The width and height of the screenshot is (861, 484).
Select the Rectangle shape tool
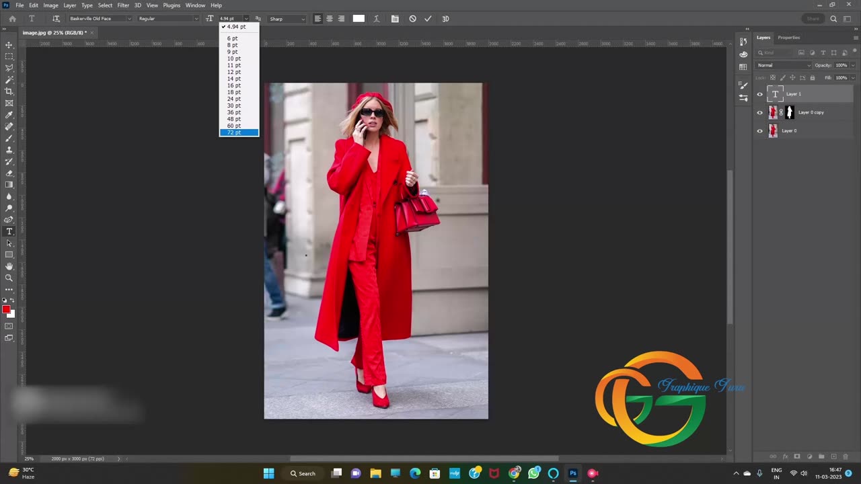coord(9,255)
